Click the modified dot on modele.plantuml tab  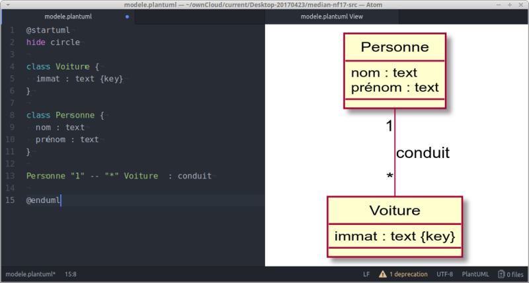coord(127,17)
